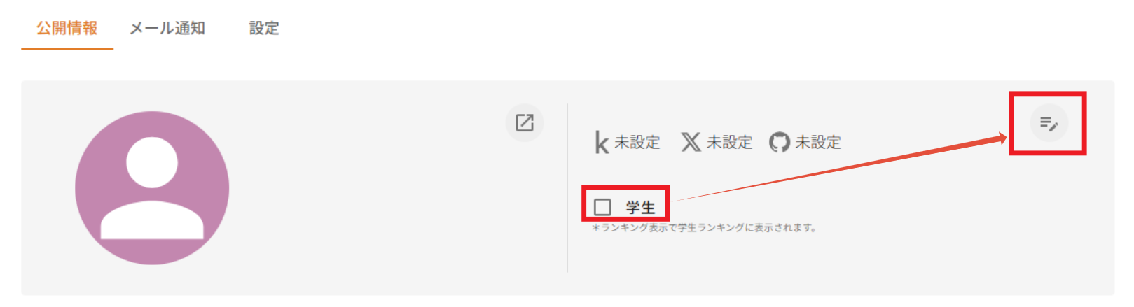Viewport: 1134px width, 307px height.
Task: Click 未設定 next to X logo
Action: (729, 142)
